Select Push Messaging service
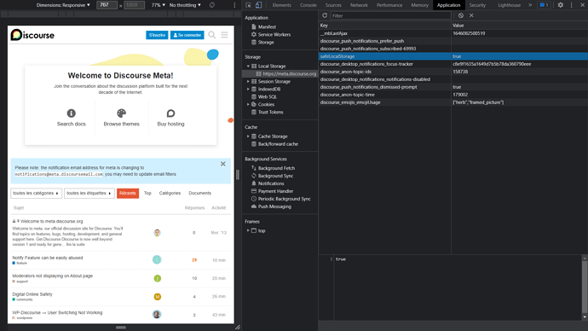The image size is (588, 331). tap(274, 206)
